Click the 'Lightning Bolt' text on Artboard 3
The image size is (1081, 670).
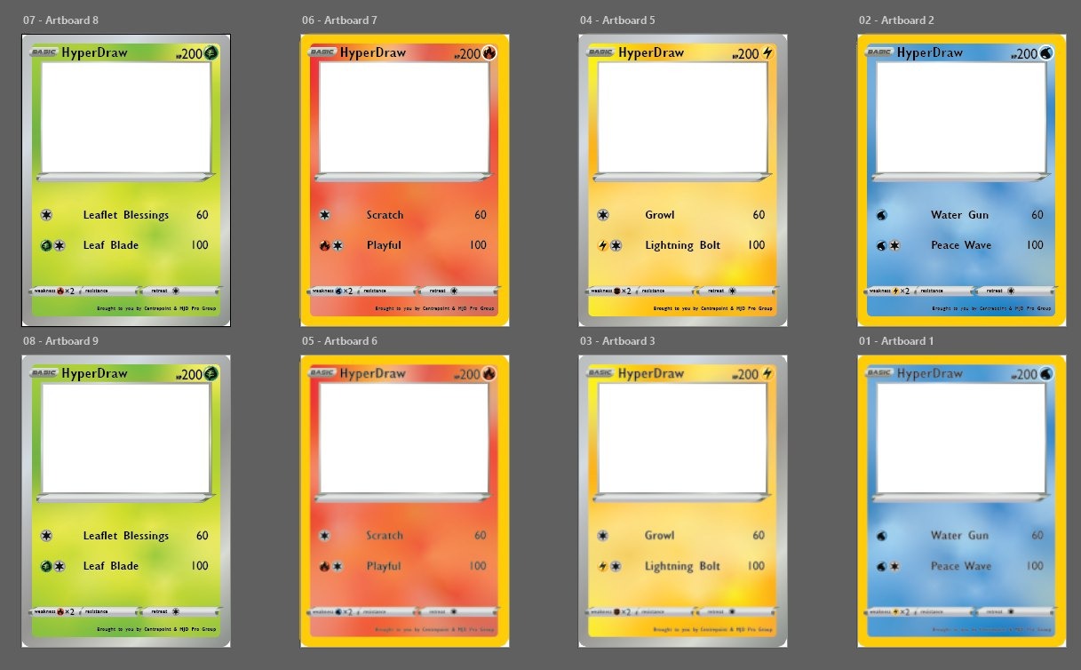pos(682,566)
